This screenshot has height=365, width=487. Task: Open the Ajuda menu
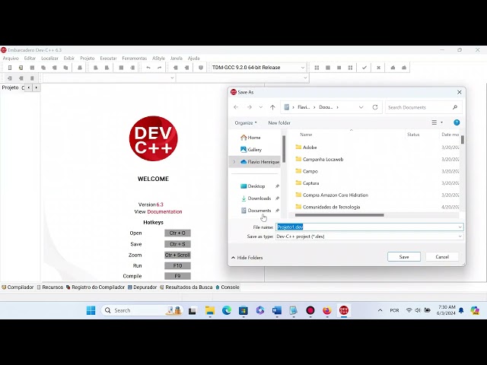click(x=194, y=59)
